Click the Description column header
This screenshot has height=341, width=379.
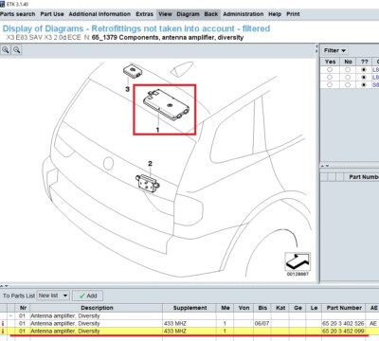coord(97,308)
